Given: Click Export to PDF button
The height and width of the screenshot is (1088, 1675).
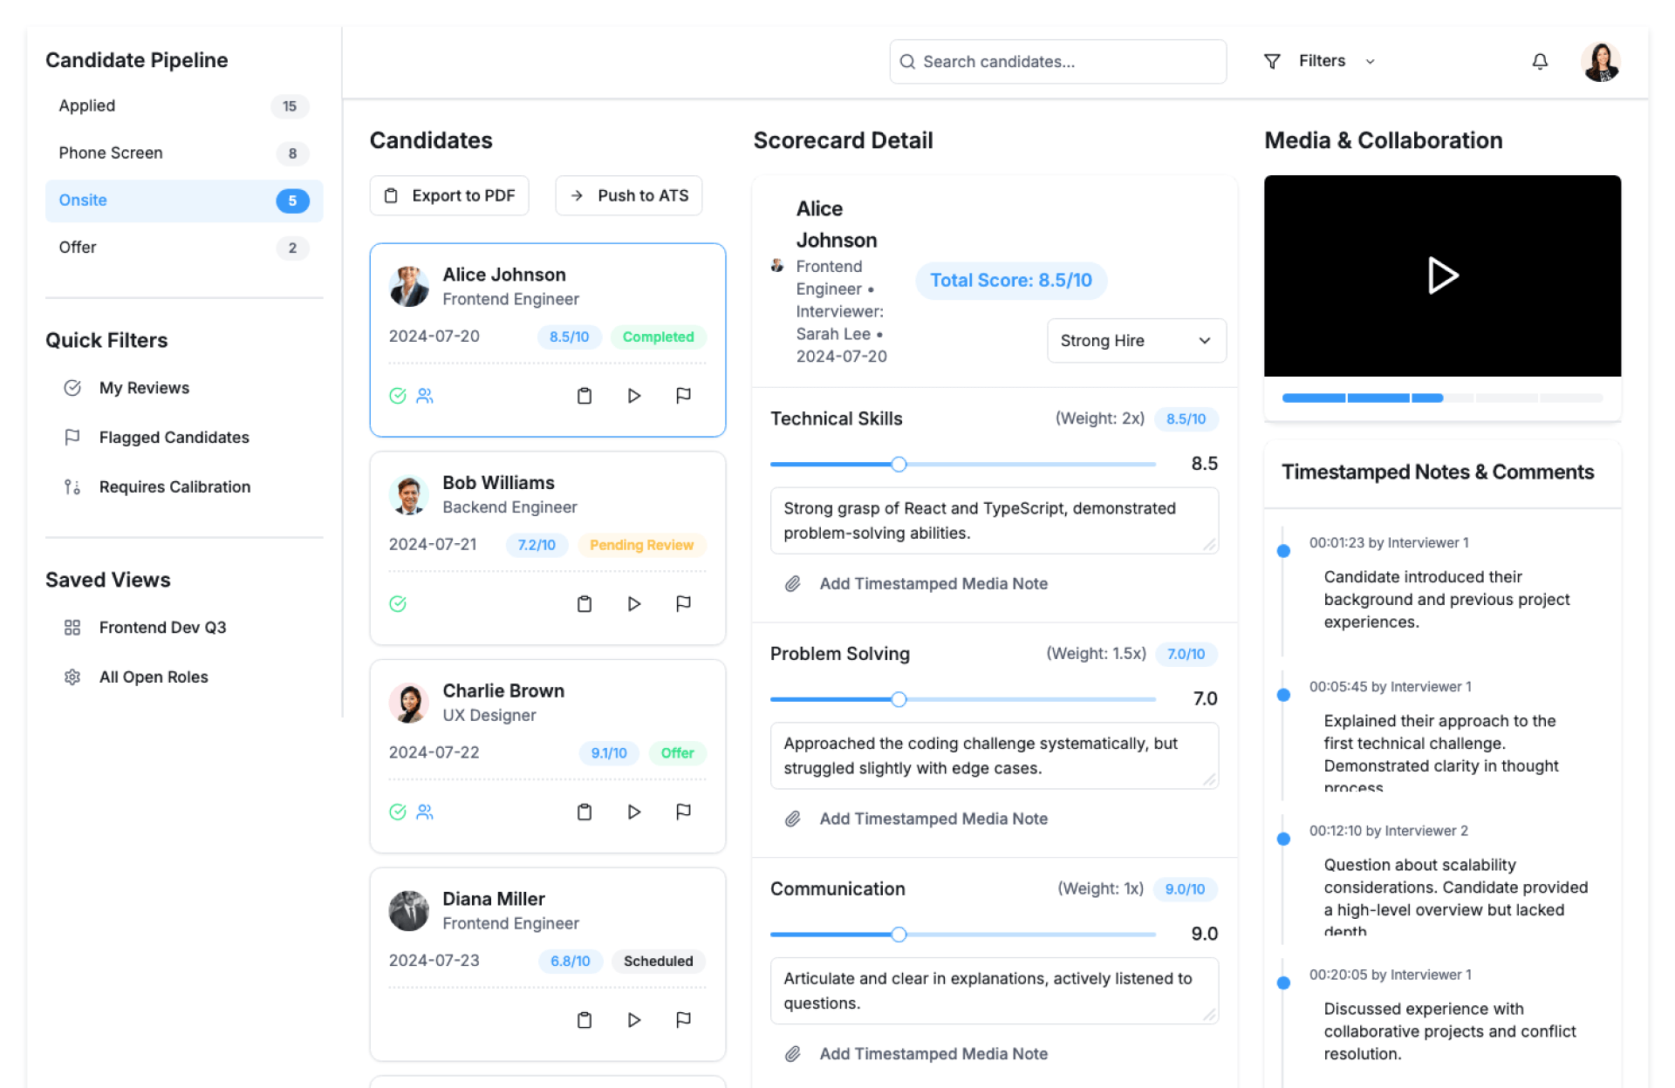Looking at the screenshot, I should (x=449, y=196).
